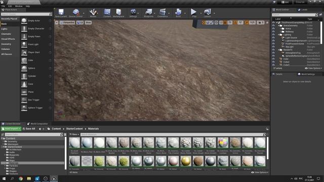Select the Sphere shape in Place Actors
Screen dimensions: 324x182
36,68
